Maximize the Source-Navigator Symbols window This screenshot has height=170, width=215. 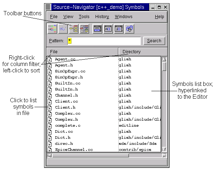(x=159, y=7)
